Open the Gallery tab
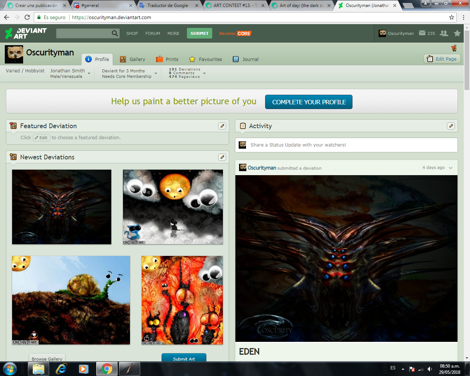This screenshot has height=376, width=470. click(x=133, y=59)
